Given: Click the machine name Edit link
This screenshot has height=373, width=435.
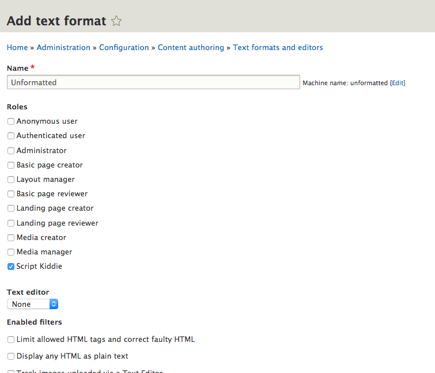Looking at the screenshot, I should pyautogui.click(x=398, y=83).
